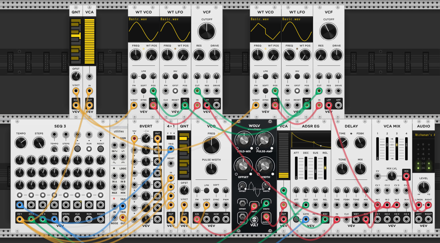Click the ADSR EG SUS slider
440x243 pixels.
tap(315, 169)
